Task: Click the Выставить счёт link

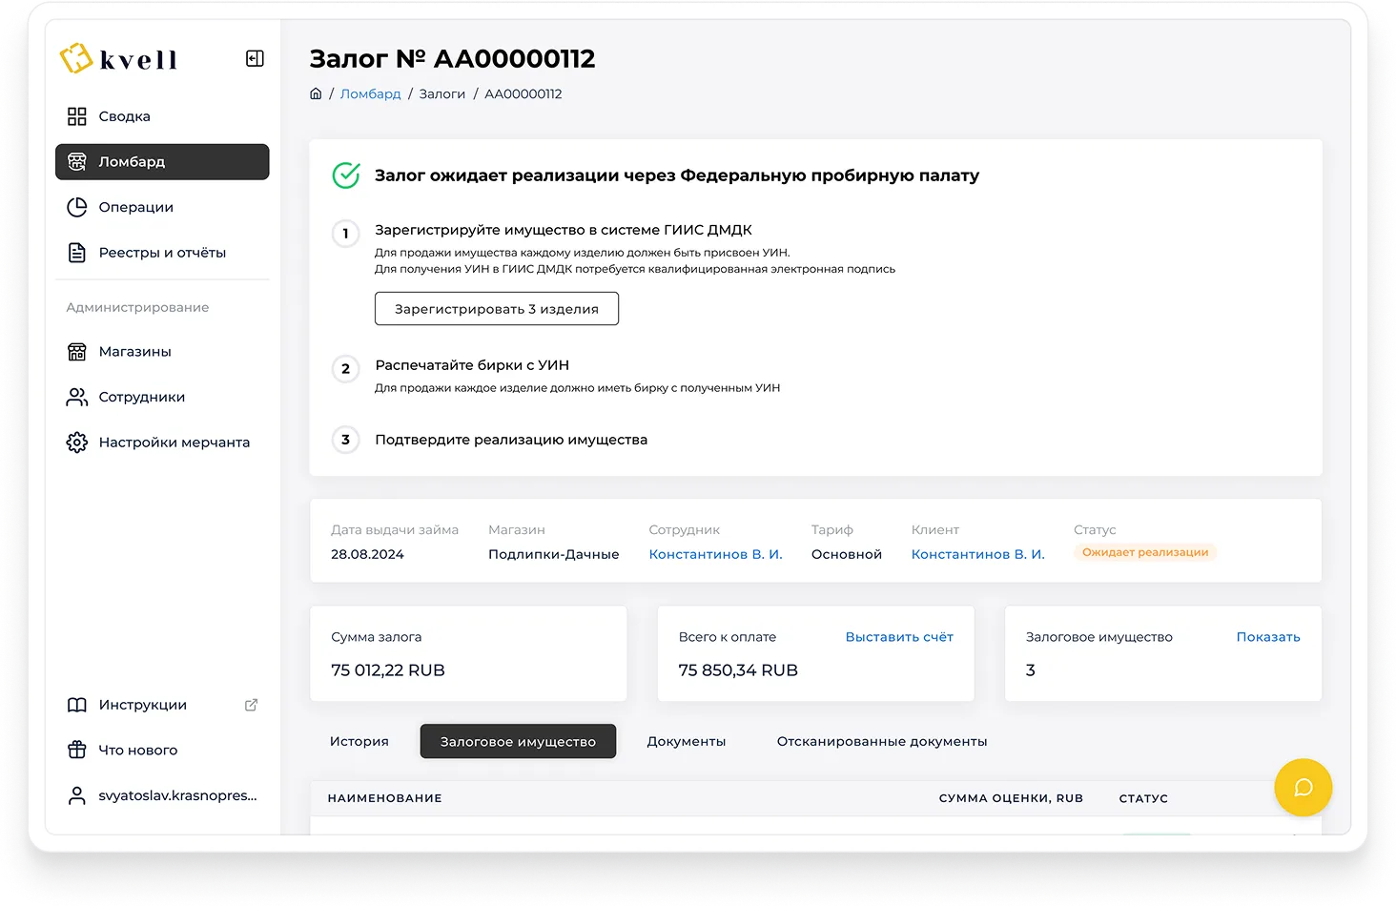Action: pyautogui.click(x=898, y=637)
